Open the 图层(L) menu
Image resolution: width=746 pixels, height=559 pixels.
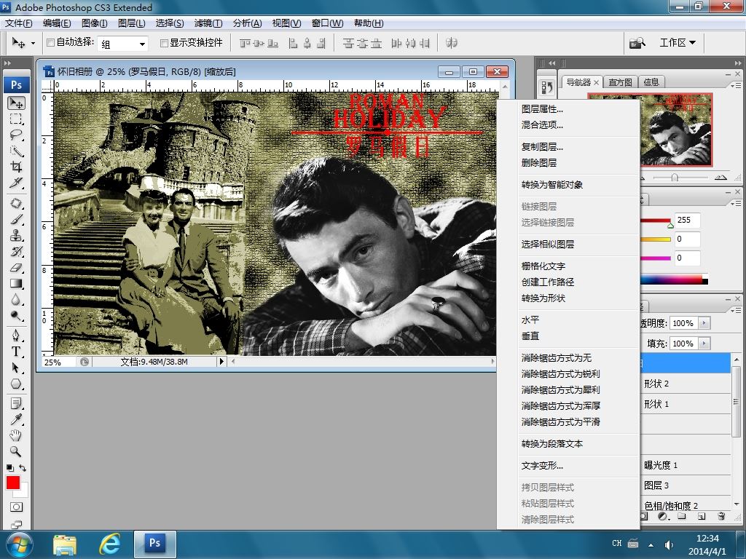pos(131,23)
